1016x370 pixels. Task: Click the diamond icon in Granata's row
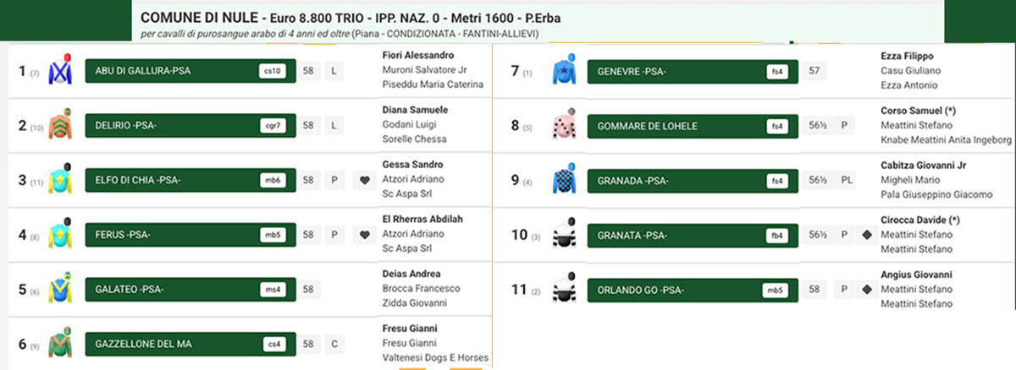tap(867, 235)
